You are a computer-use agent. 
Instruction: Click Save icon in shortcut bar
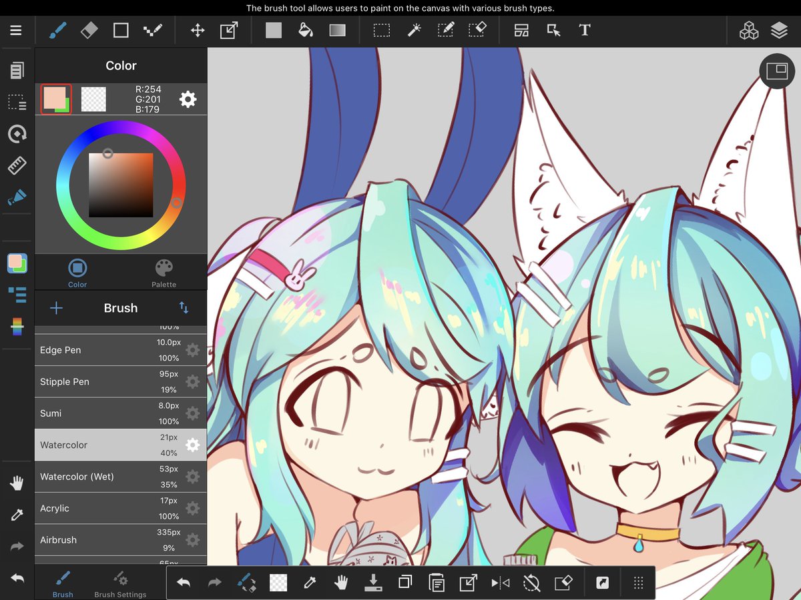[373, 583]
